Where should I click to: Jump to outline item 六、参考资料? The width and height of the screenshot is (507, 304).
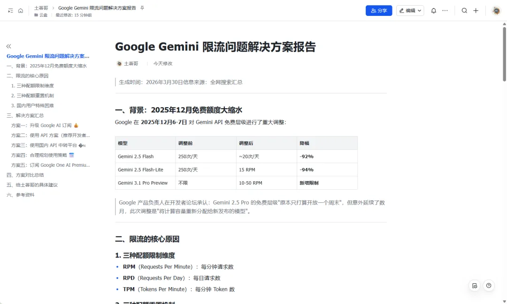point(20,195)
